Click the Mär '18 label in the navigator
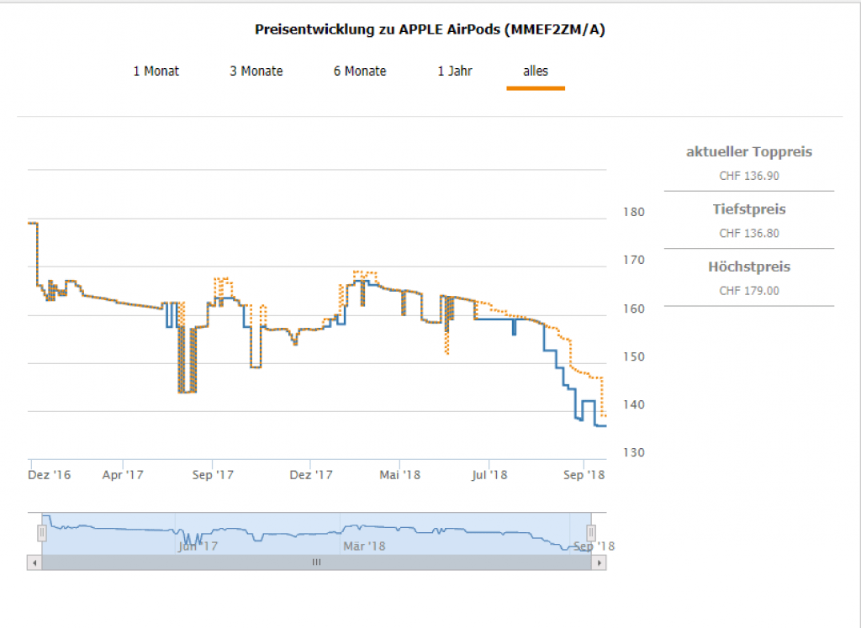Image resolution: width=861 pixels, height=628 pixels. [x=364, y=546]
